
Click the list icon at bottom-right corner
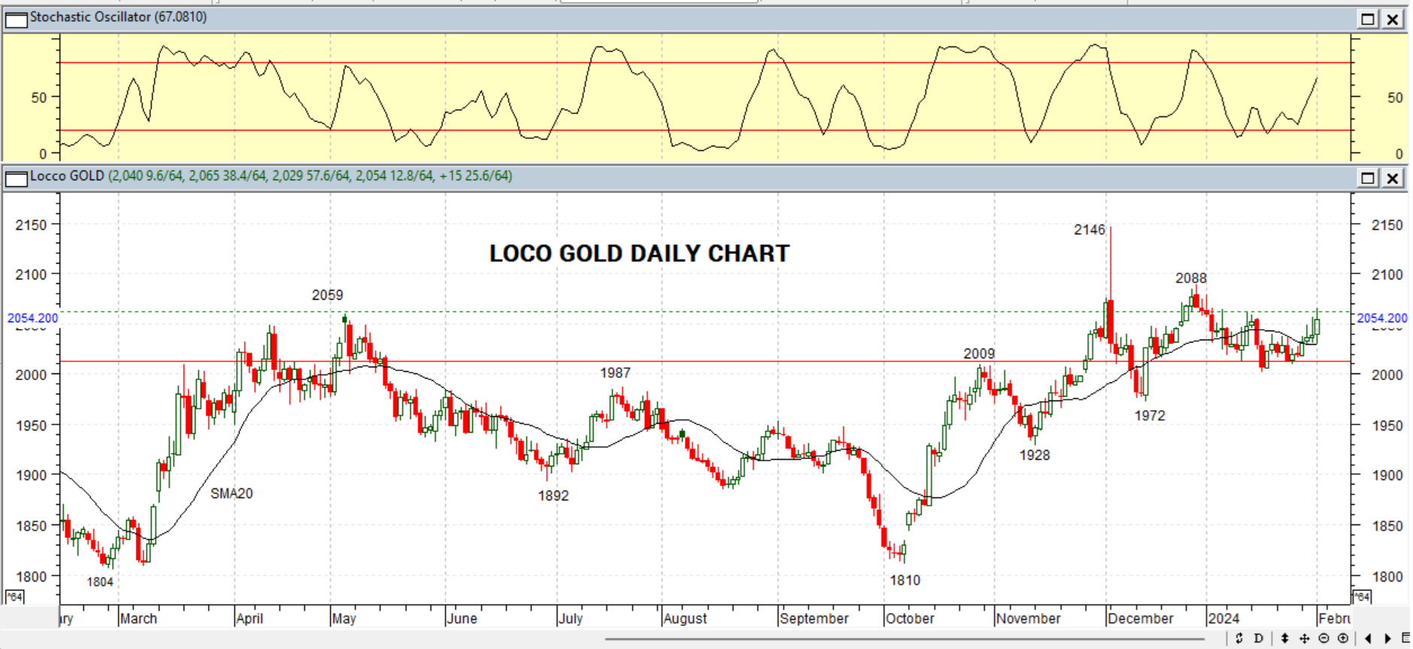(1406, 638)
